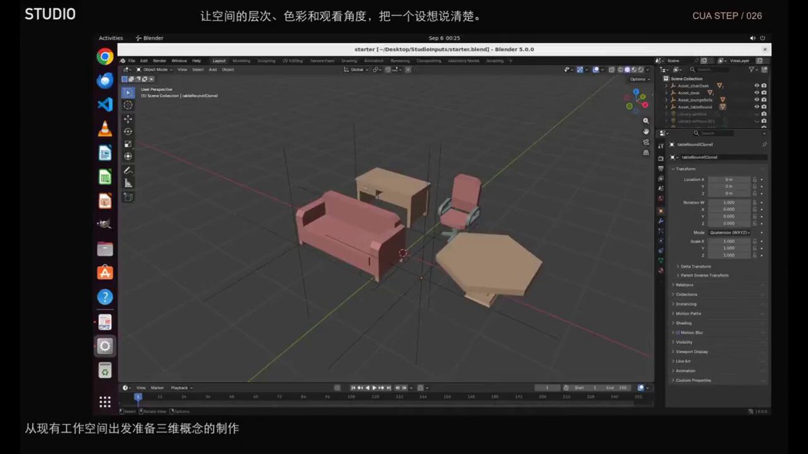Launch Visual Studio Code from the dock
Viewport: 808px width, 454px height.
[104, 104]
